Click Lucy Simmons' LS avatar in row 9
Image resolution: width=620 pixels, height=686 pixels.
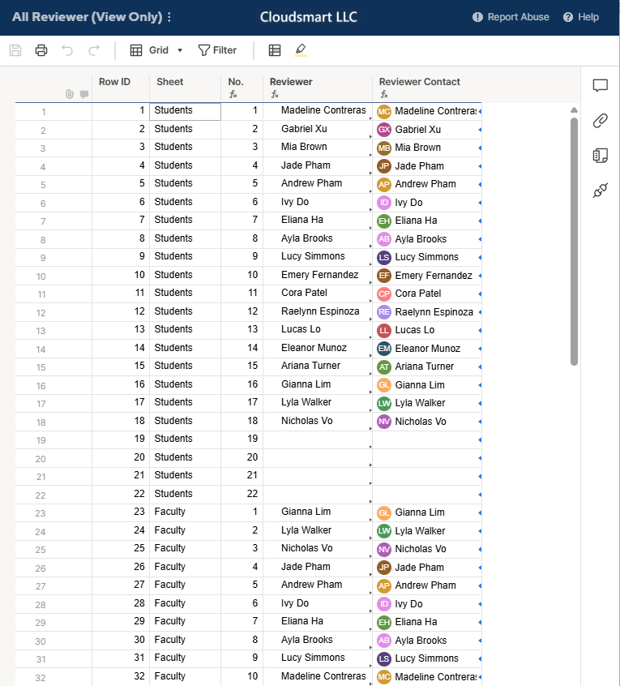384,257
